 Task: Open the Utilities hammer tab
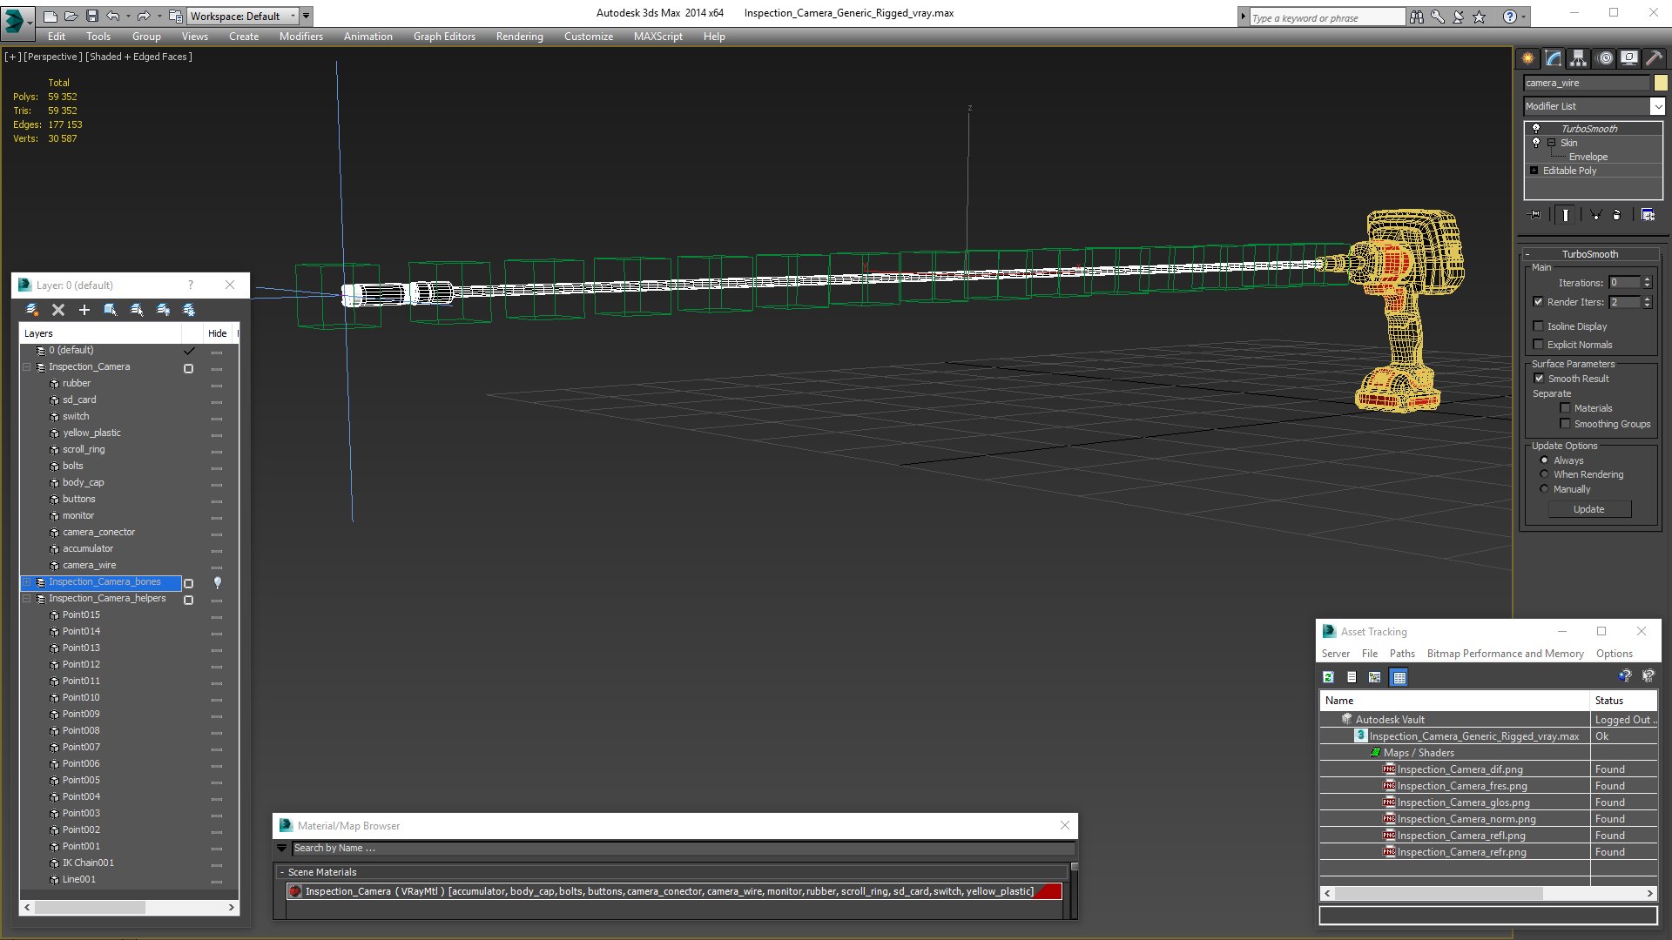click(x=1654, y=58)
